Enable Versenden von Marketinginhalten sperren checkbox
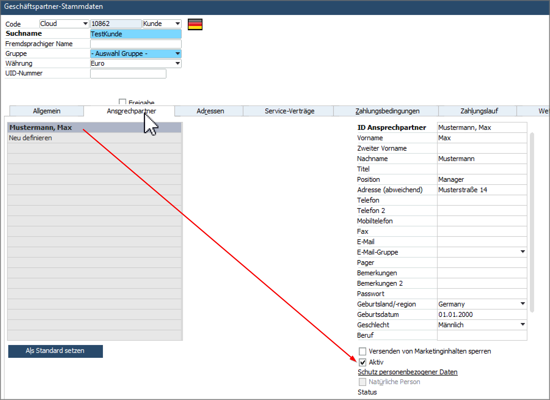This screenshot has width=550, height=400. click(362, 351)
